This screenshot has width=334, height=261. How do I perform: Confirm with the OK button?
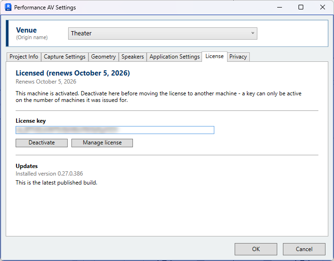click(x=256, y=249)
